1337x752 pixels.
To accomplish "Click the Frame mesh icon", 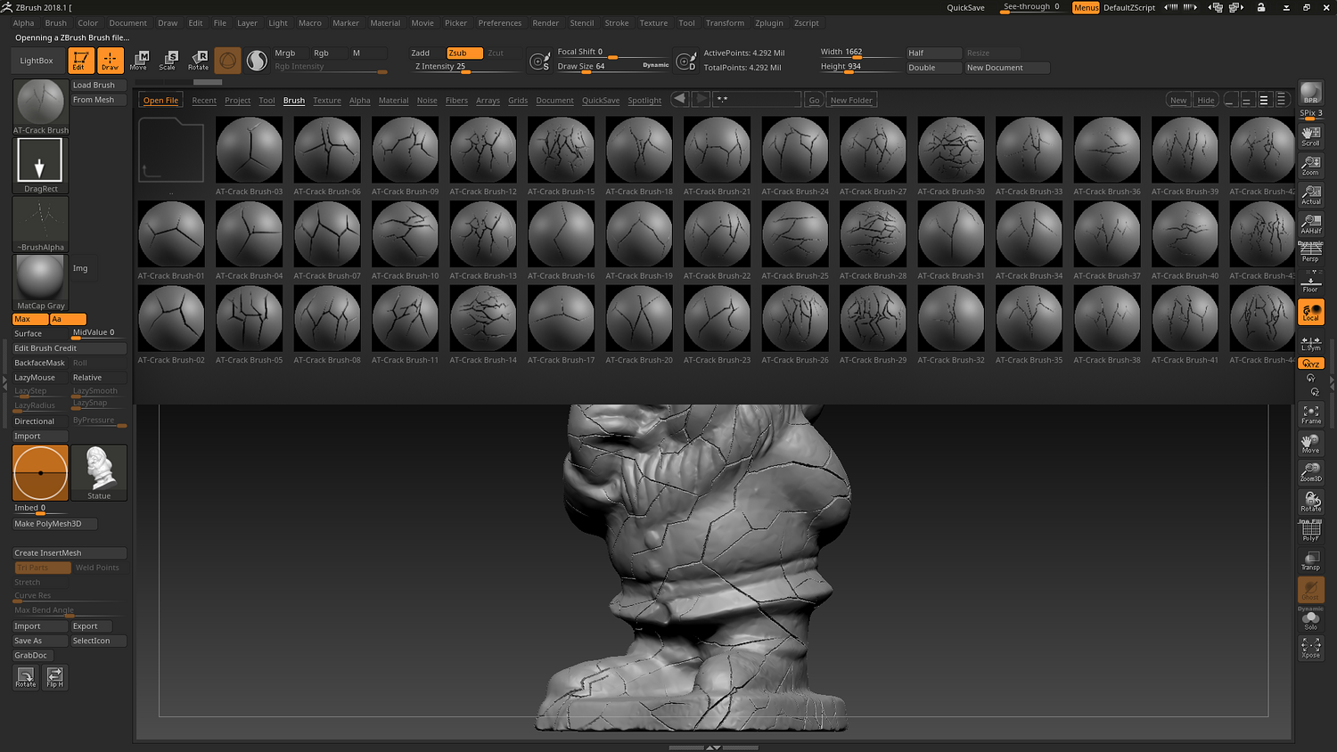I will 1310,414.
